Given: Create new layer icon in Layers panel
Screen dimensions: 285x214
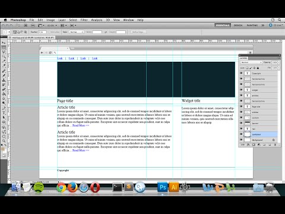Looking at the screenshot, I should [270, 145].
